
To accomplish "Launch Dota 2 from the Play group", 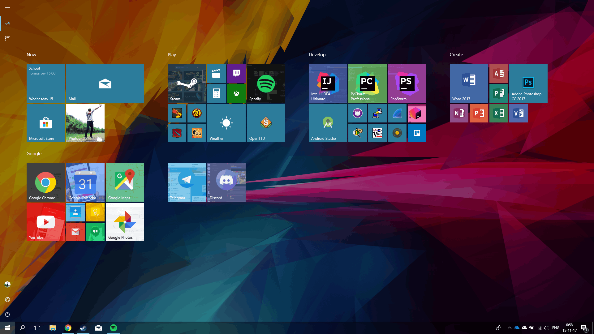I will [177, 133].
